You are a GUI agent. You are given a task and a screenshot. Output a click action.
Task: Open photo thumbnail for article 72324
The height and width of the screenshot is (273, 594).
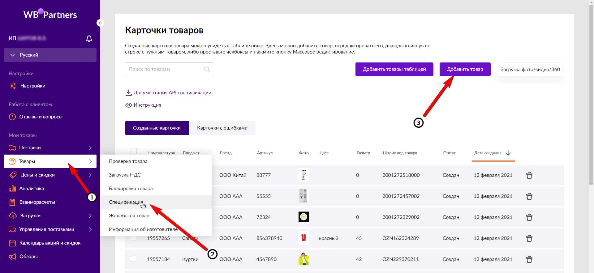(x=303, y=217)
